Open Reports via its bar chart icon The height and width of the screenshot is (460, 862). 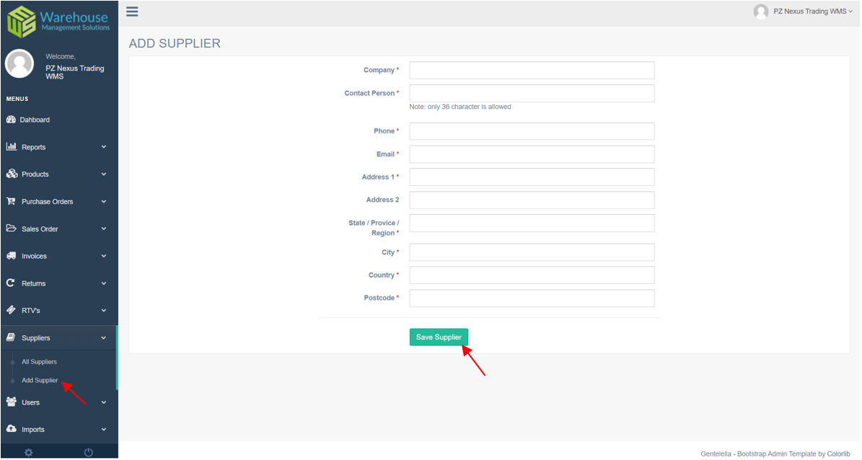click(x=11, y=146)
